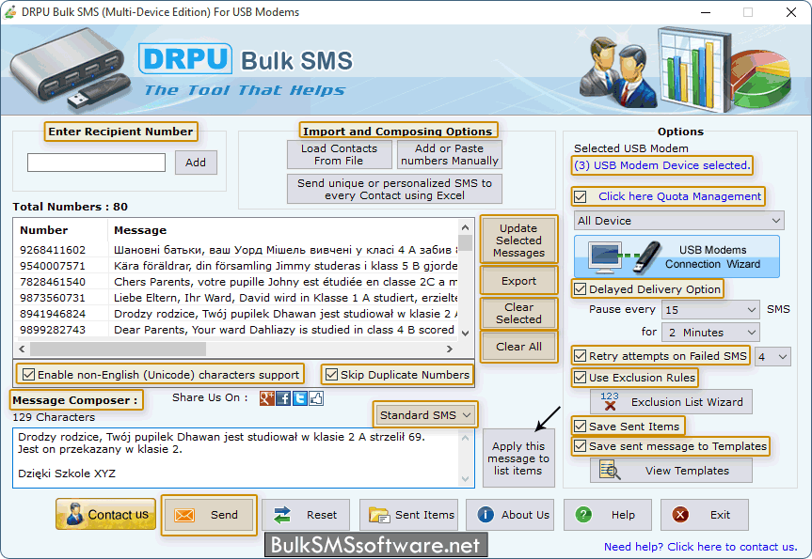Share on Google Plus icon
Image resolution: width=812 pixels, height=559 pixels.
(x=266, y=398)
